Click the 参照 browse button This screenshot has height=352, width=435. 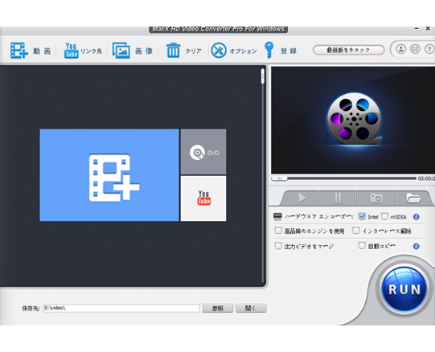click(x=218, y=308)
